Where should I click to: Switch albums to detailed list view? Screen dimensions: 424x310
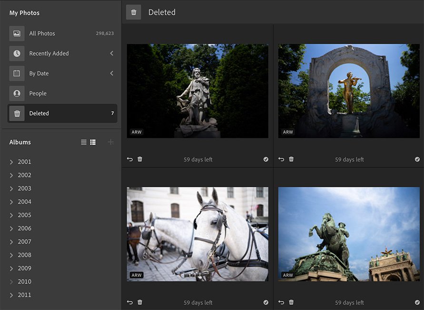[93, 142]
